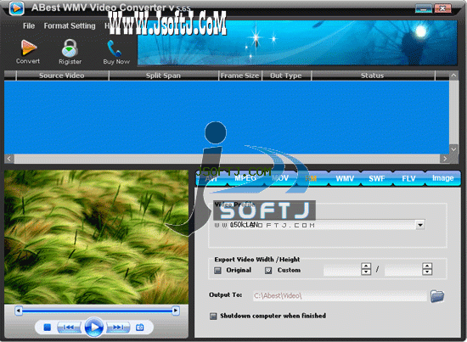This screenshot has width=467, height=342.
Task: Click the app logo in title bar
Action: (17, 8)
